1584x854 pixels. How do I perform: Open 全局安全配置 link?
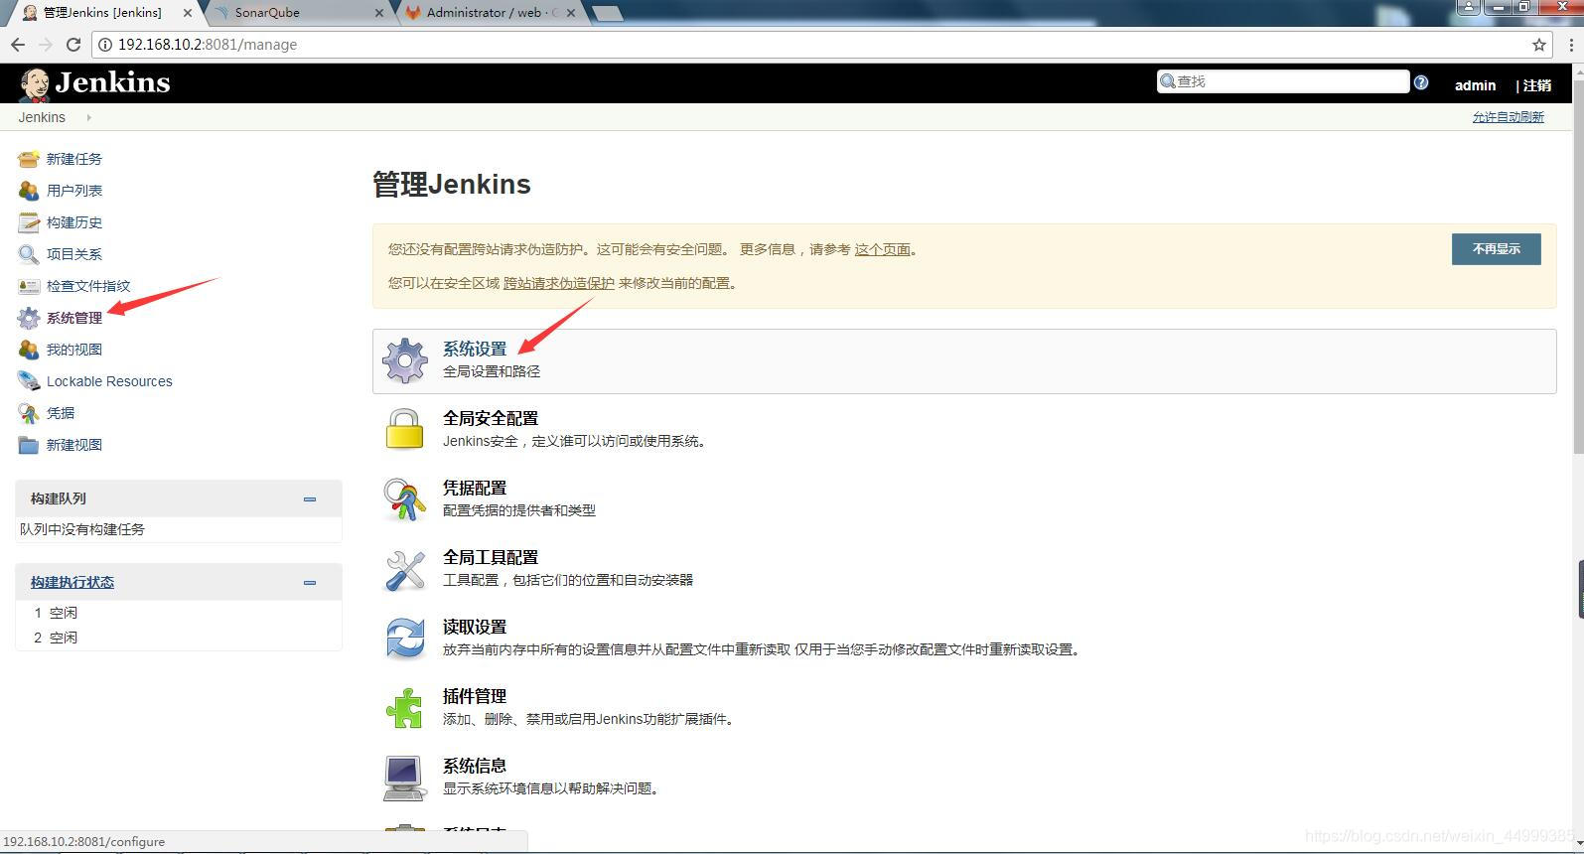491,418
